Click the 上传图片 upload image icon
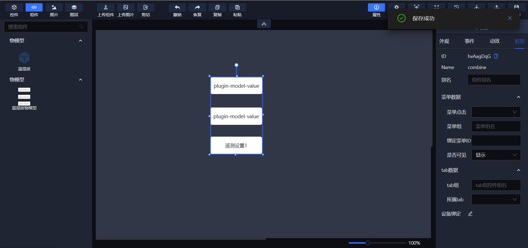 coord(126,7)
